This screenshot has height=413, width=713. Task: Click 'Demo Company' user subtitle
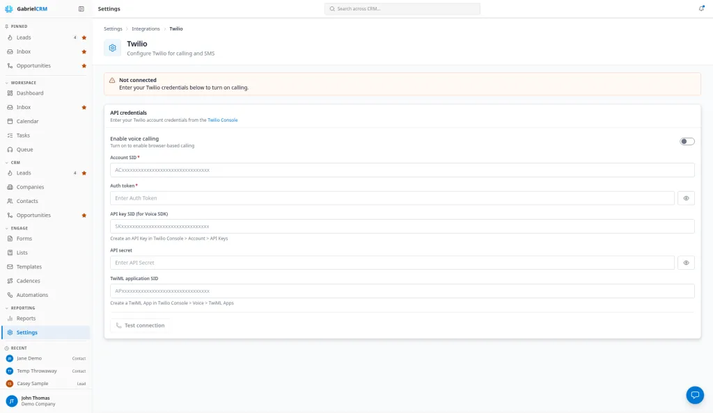point(38,405)
